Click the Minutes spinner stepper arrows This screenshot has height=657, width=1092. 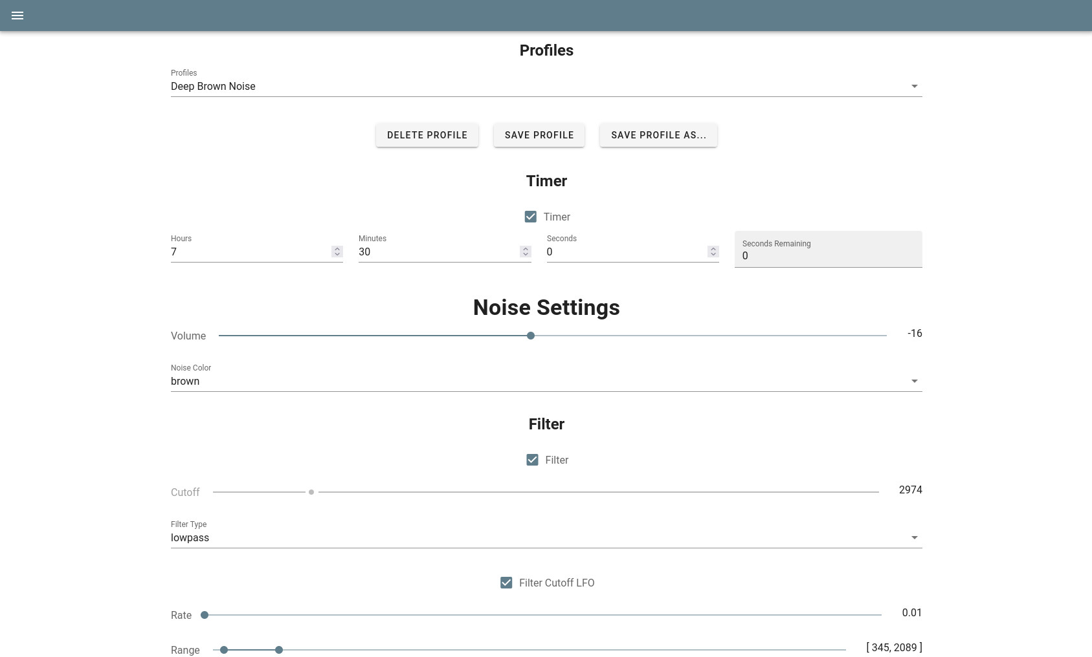click(x=525, y=252)
